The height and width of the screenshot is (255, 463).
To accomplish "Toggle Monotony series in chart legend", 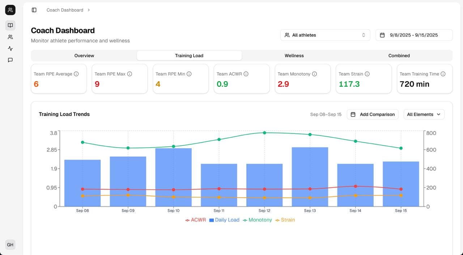I will 257,220.
